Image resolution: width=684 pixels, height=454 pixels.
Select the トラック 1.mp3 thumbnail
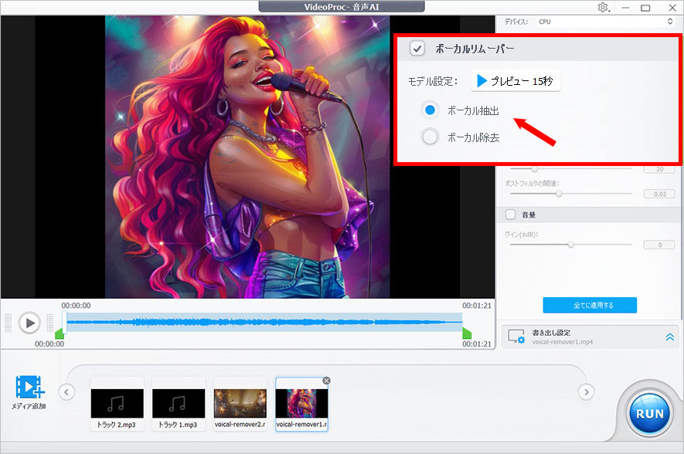(x=179, y=404)
